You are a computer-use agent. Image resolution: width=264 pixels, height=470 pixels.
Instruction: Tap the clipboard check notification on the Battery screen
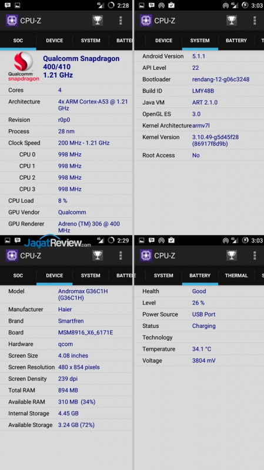point(171,240)
